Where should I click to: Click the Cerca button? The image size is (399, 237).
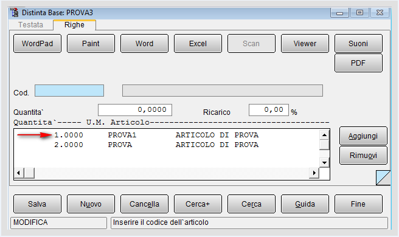pos(251,204)
